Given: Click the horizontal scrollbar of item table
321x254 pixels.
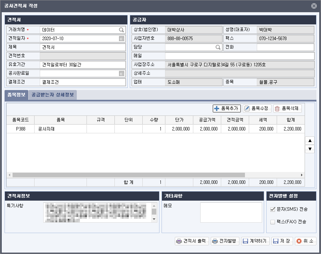Looking at the screenshot, I should click(128, 175).
